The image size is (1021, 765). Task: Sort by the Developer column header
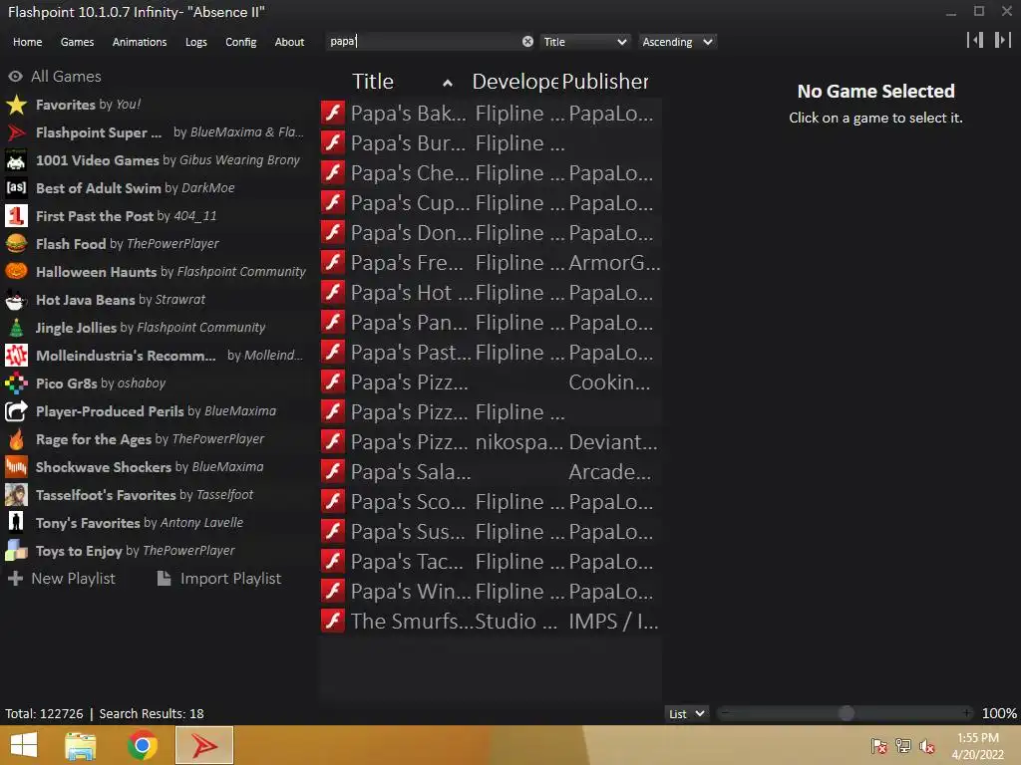[514, 82]
